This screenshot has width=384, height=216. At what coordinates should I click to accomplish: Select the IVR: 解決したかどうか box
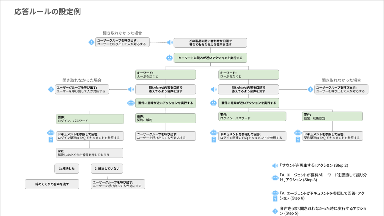(x=90, y=153)
